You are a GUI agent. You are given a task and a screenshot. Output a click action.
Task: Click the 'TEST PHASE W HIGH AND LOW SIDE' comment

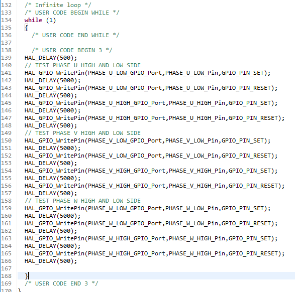[x=82, y=201]
